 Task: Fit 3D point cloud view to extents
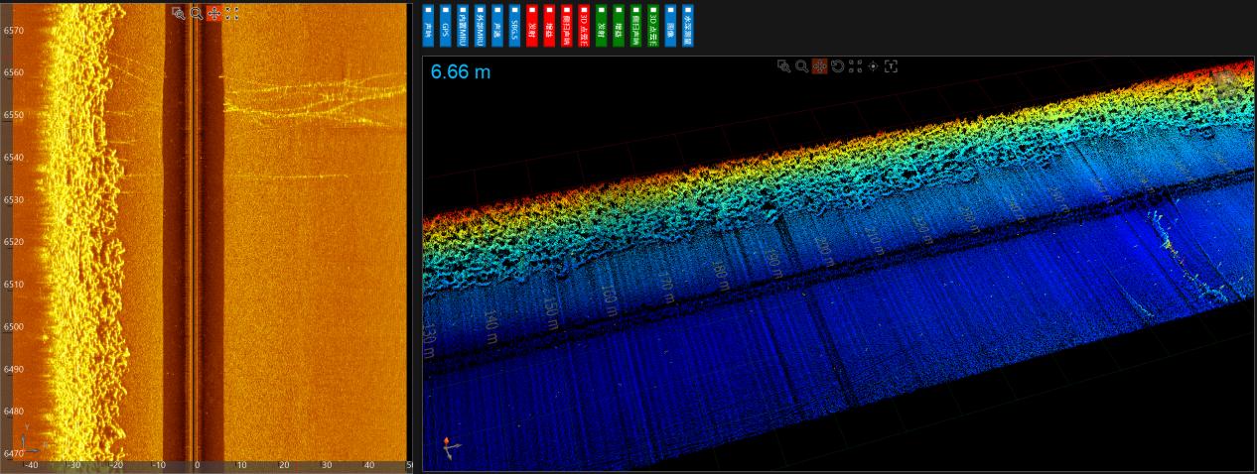pos(855,65)
